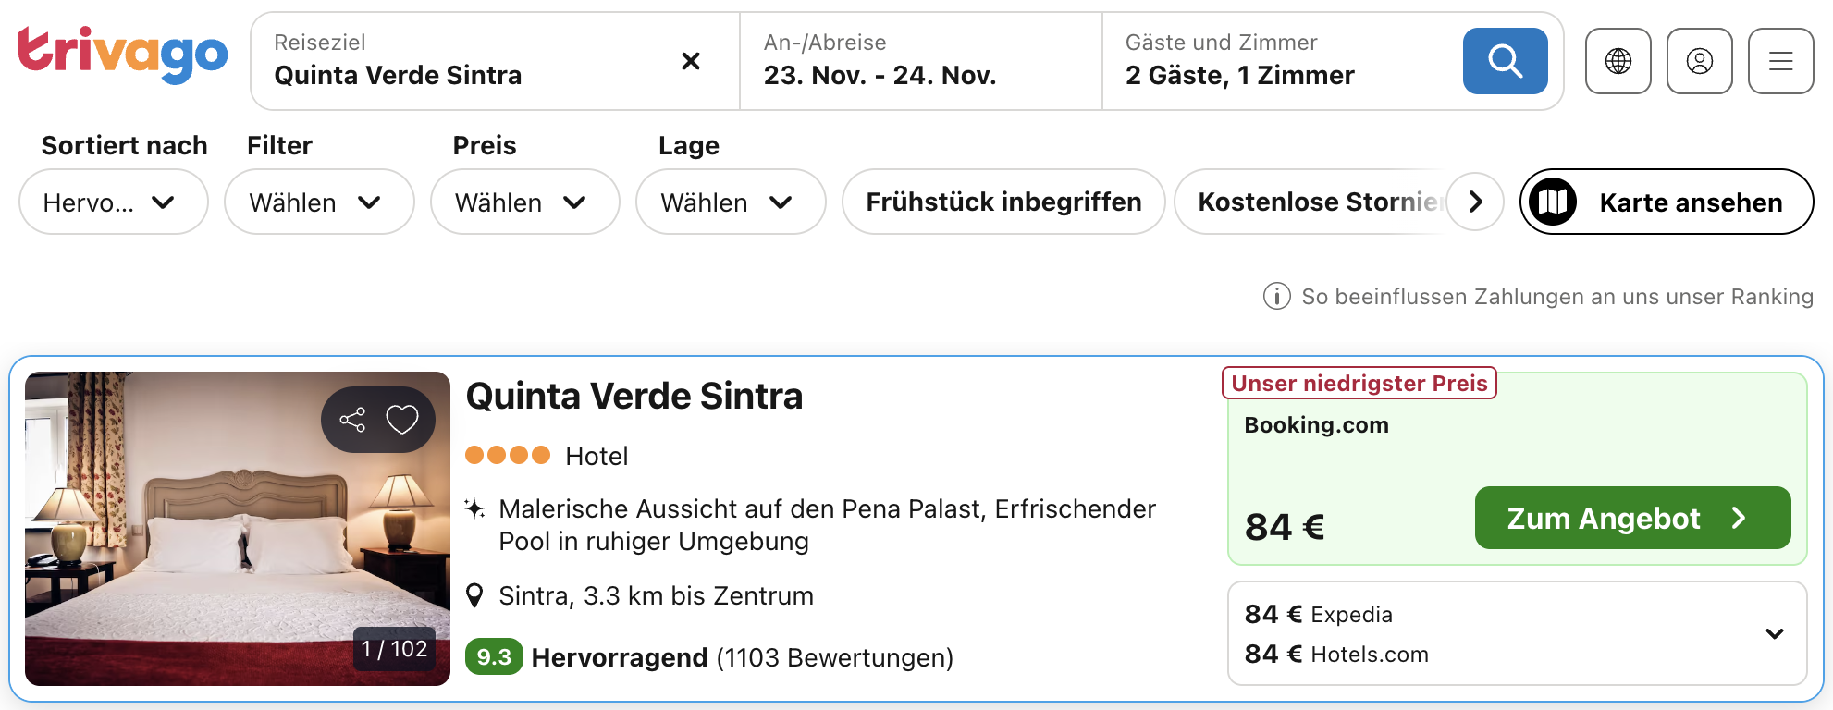The image size is (1833, 710).
Task: Click the blue search magnifier button
Action: [1505, 61]
